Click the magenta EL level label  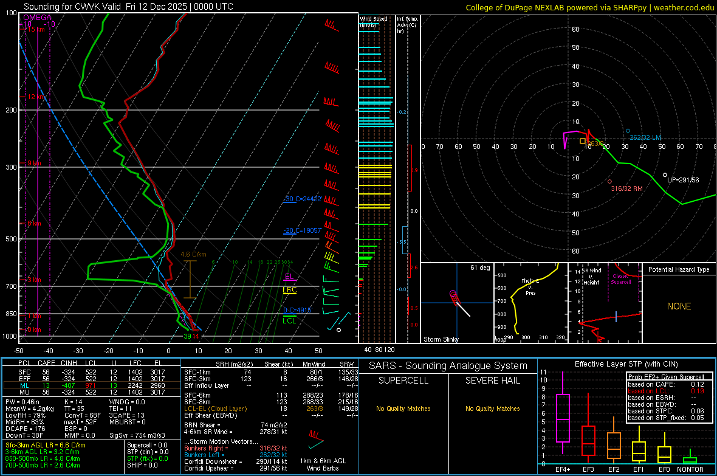289,277
